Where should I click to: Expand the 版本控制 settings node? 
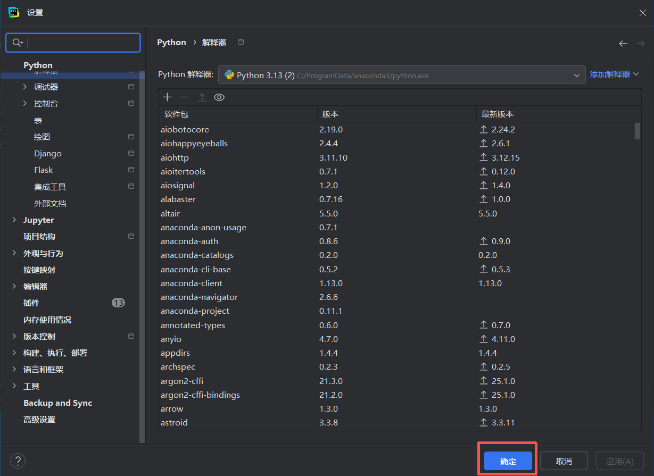tap(14, 336)
